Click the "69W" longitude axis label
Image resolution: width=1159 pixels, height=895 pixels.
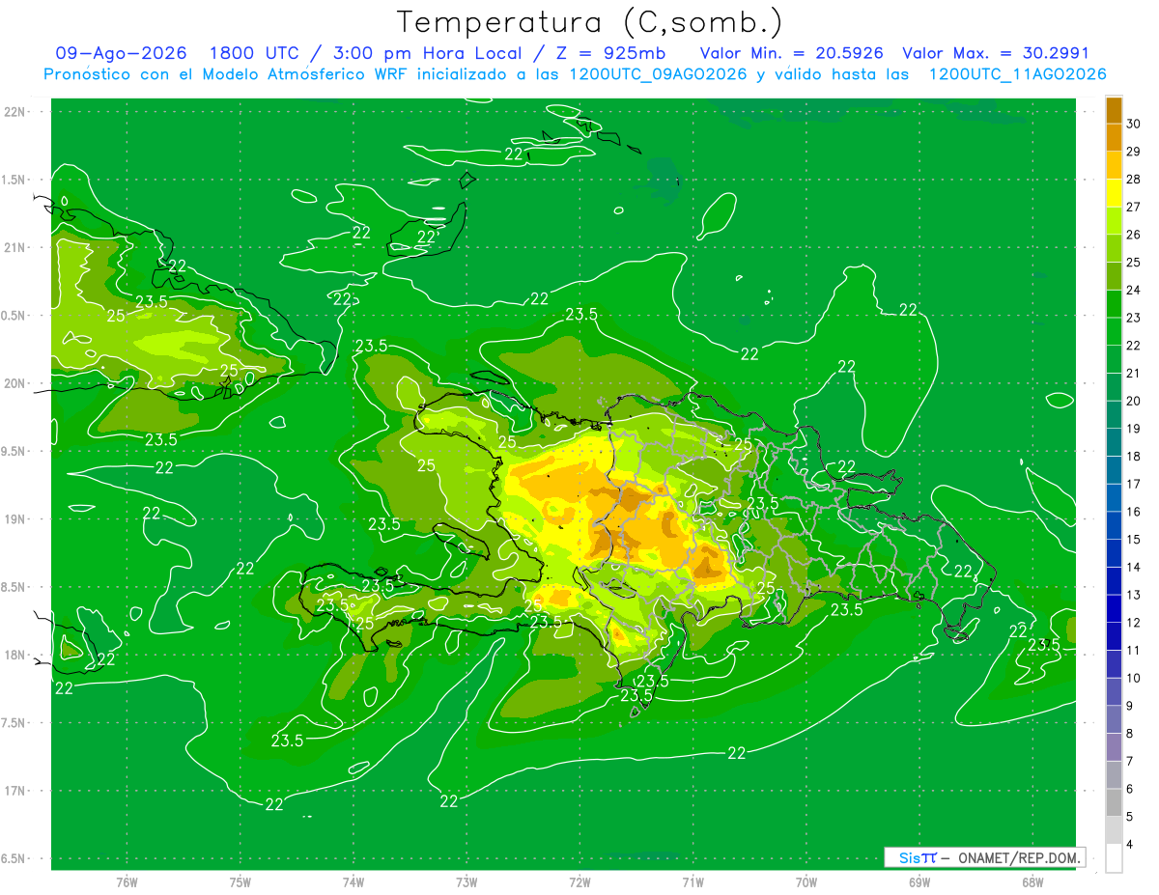point(919,882)
